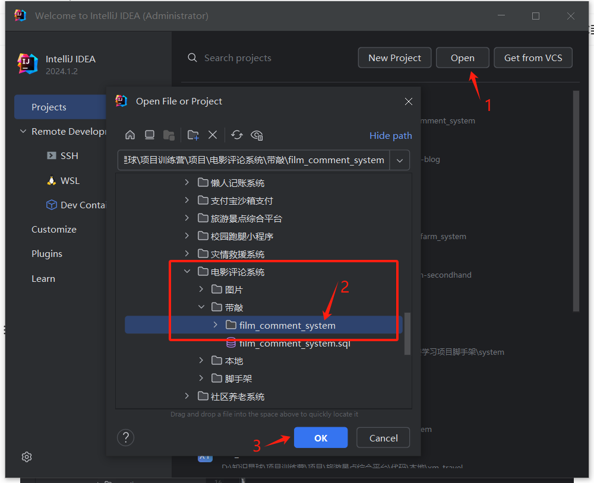The width and height of the screenshot is (594, 483).
Task: Select SSH under Remote Development
Action: [x=69, y=155]
